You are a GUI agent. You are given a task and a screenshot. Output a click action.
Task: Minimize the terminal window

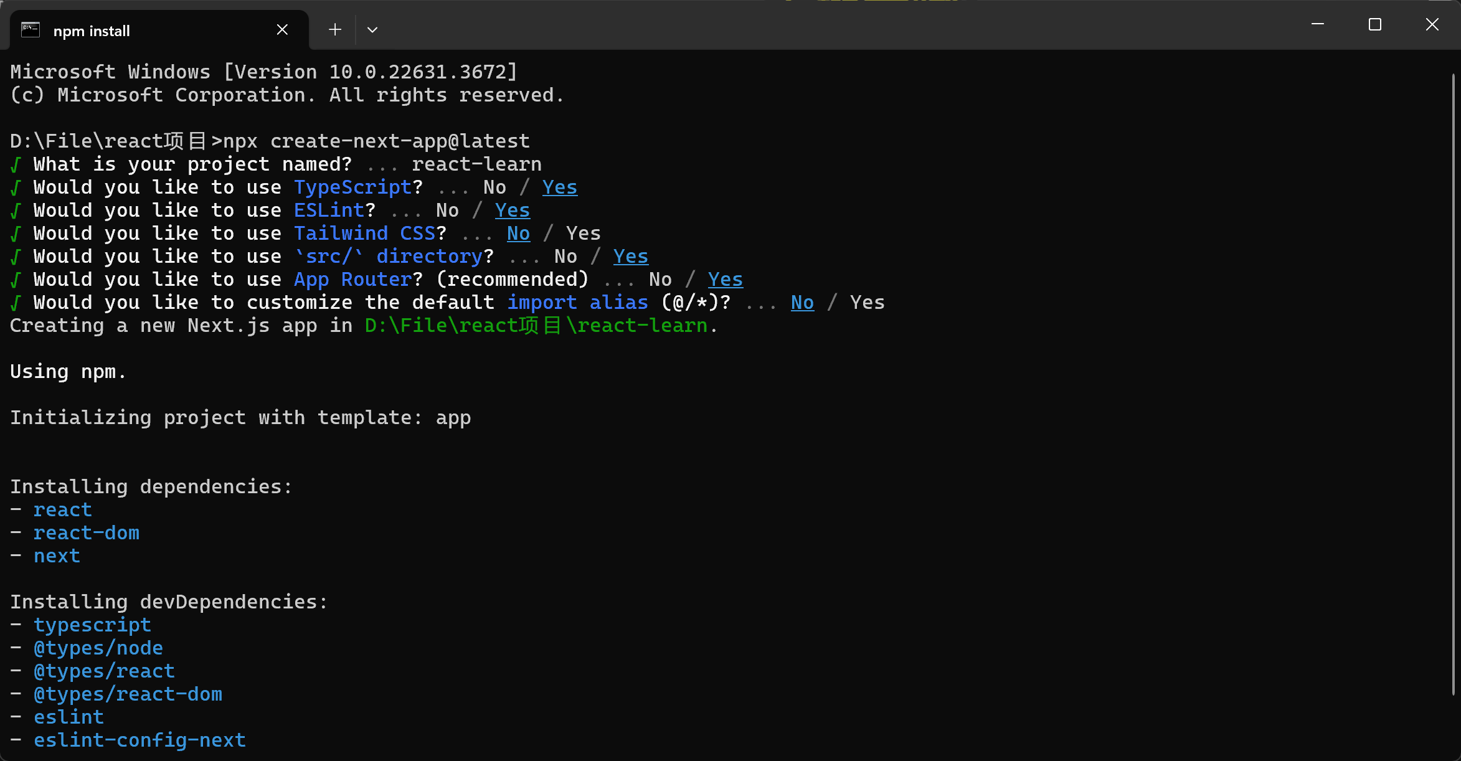pyautogui.click(x=1318, y=24)
